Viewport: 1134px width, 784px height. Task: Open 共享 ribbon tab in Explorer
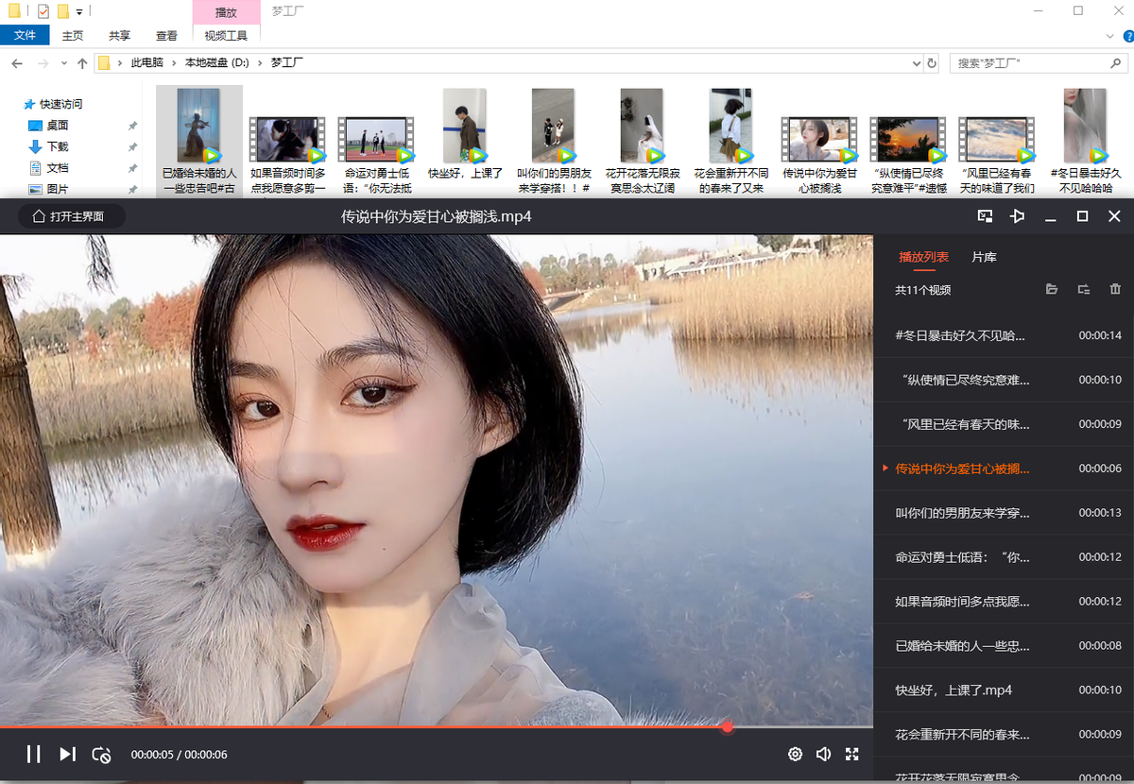[x=119, y=36]
